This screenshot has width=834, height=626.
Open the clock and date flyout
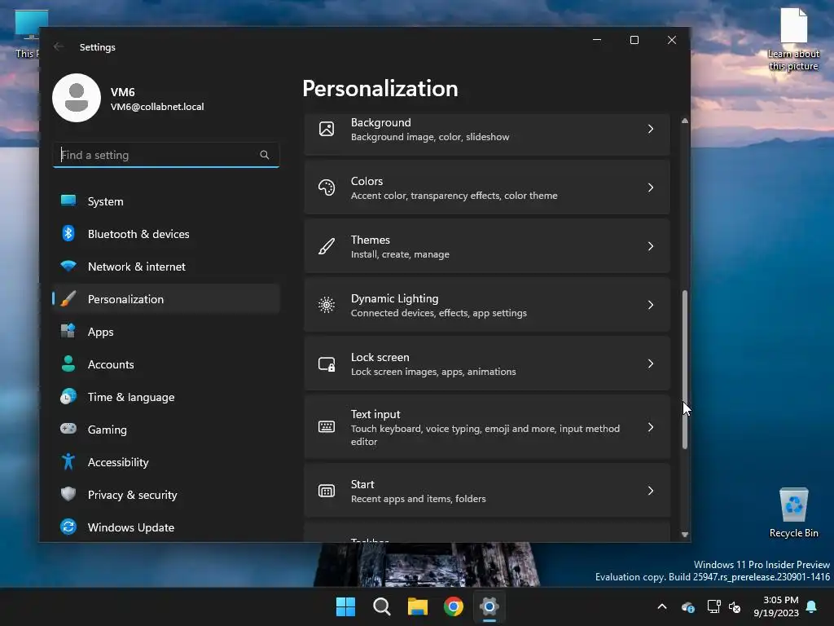pos(776,606)
